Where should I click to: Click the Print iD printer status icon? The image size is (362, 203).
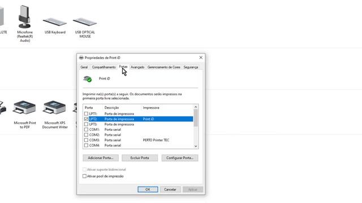tap(88, 79)
